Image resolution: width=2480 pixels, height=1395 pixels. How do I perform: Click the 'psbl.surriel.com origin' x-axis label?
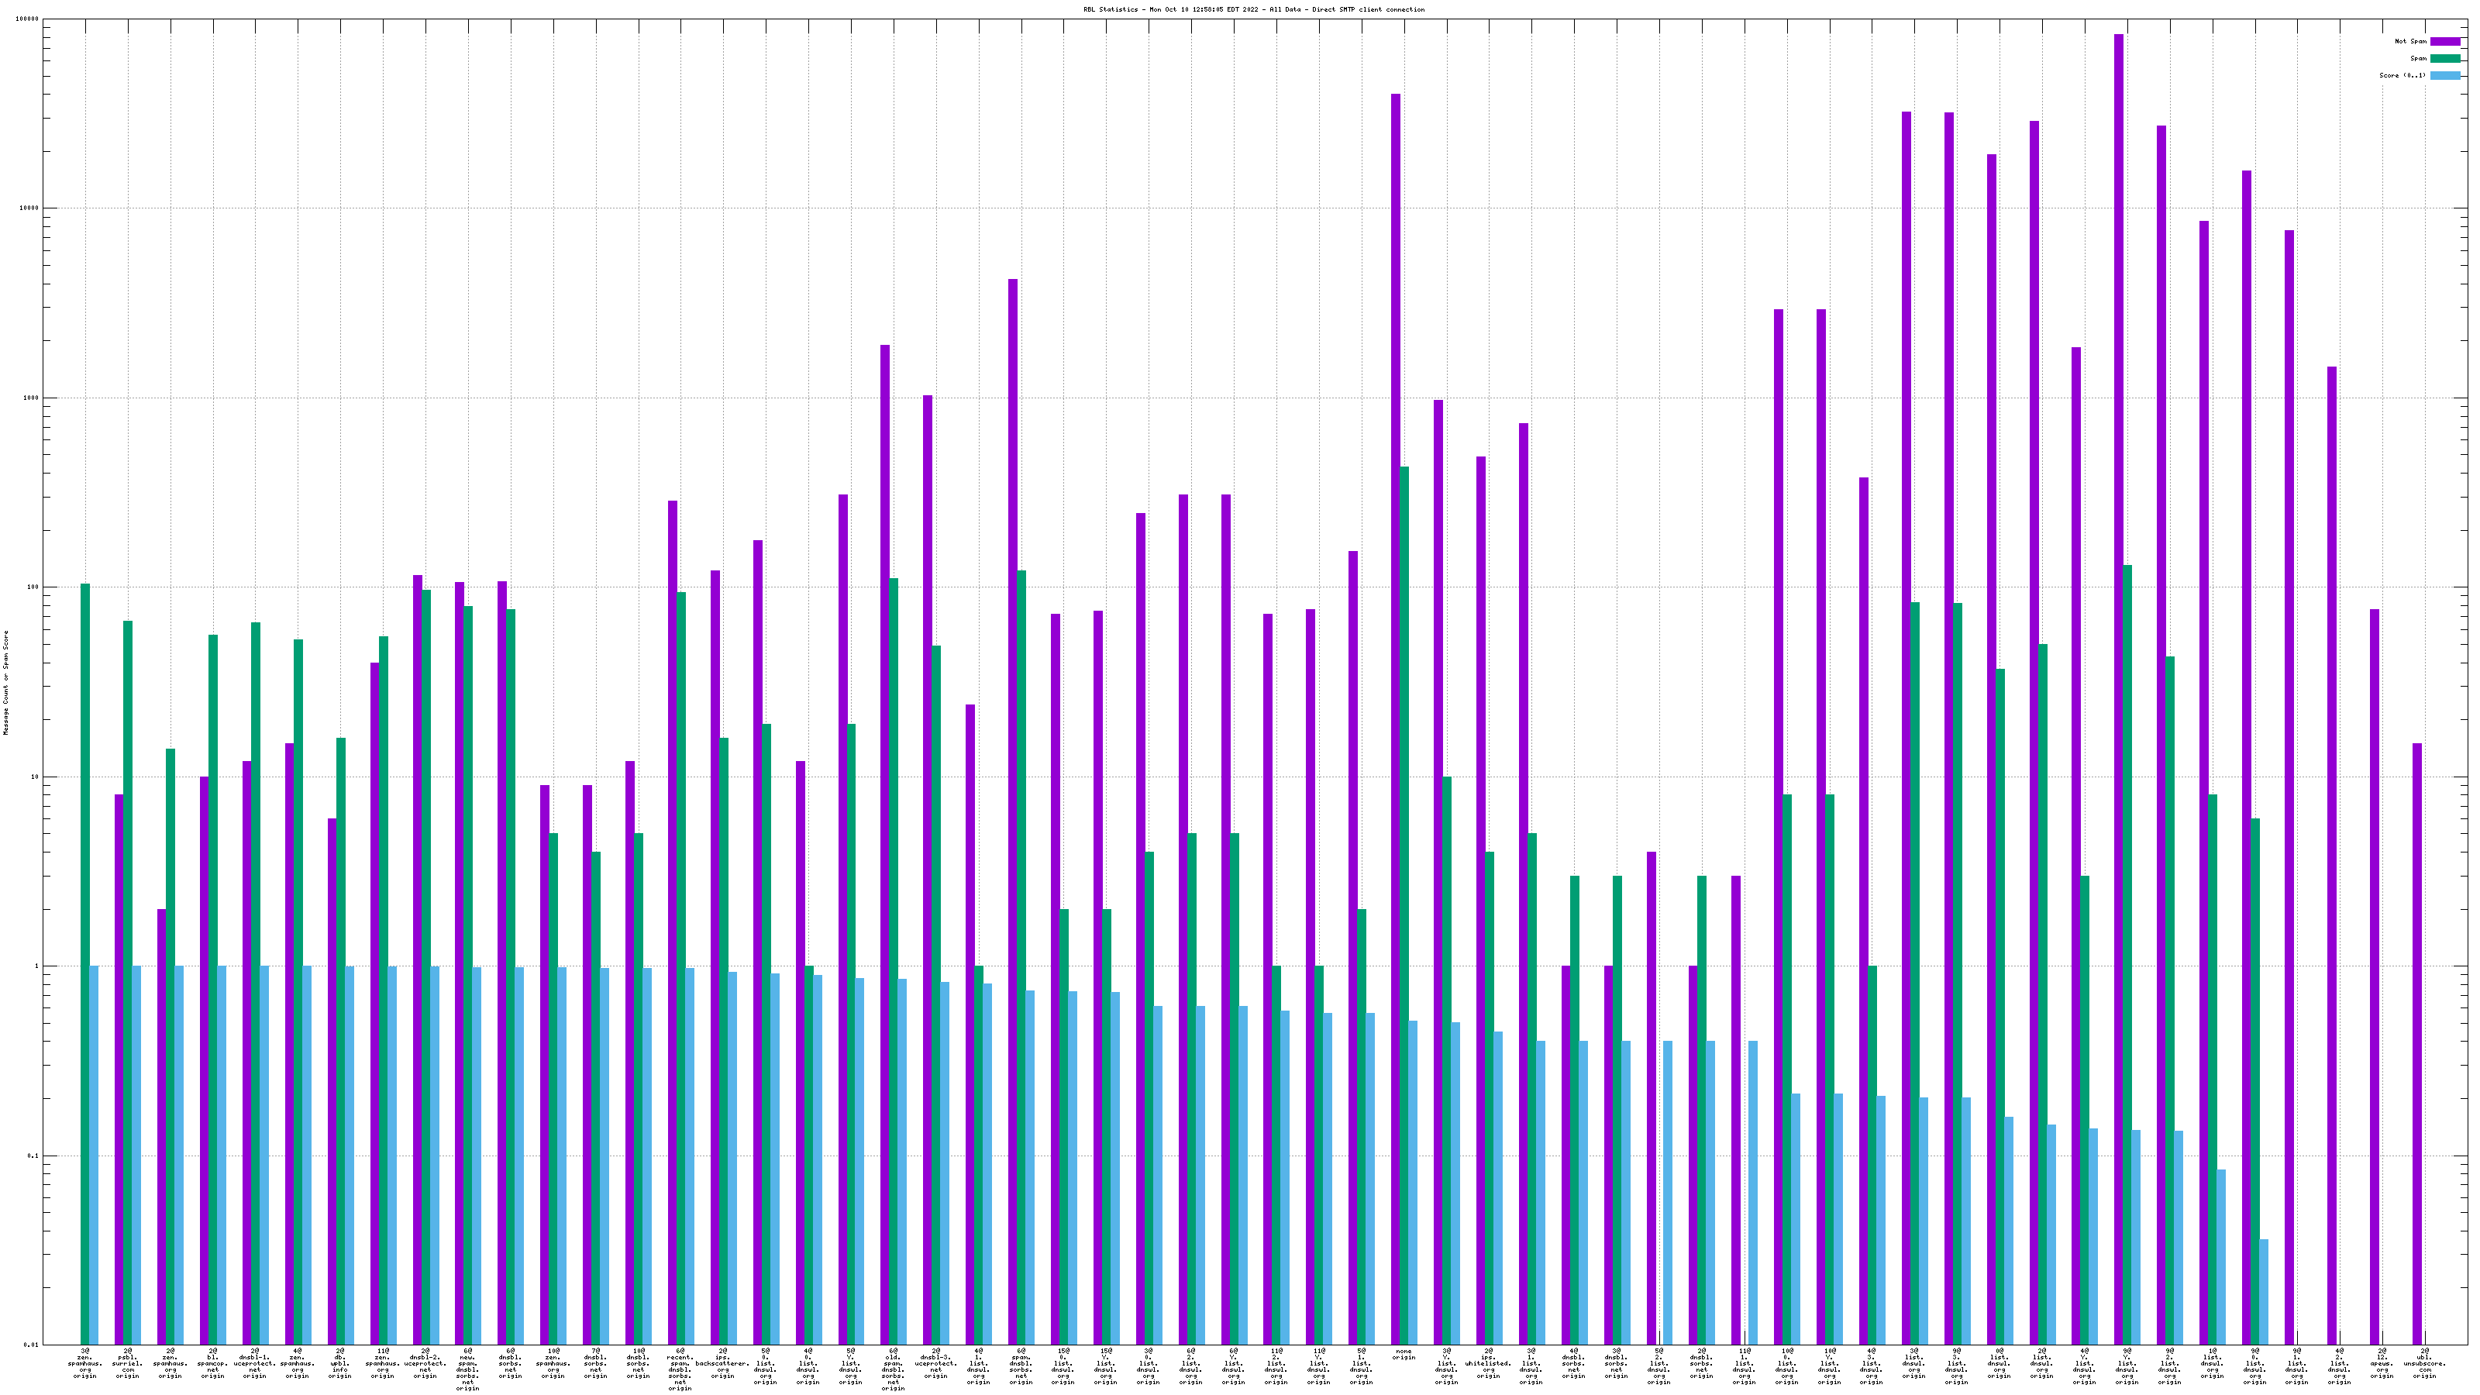point(127,1363)
